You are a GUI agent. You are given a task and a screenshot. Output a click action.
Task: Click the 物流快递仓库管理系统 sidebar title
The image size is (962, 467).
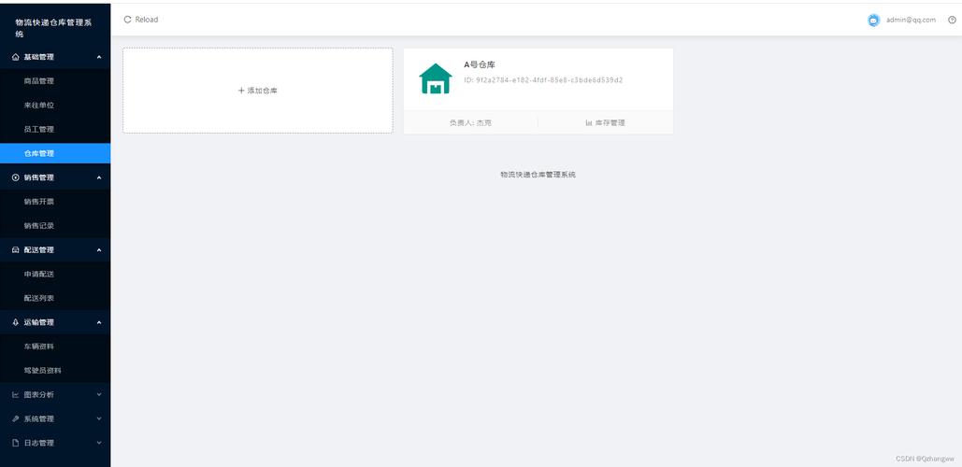(x=54, y=28)
